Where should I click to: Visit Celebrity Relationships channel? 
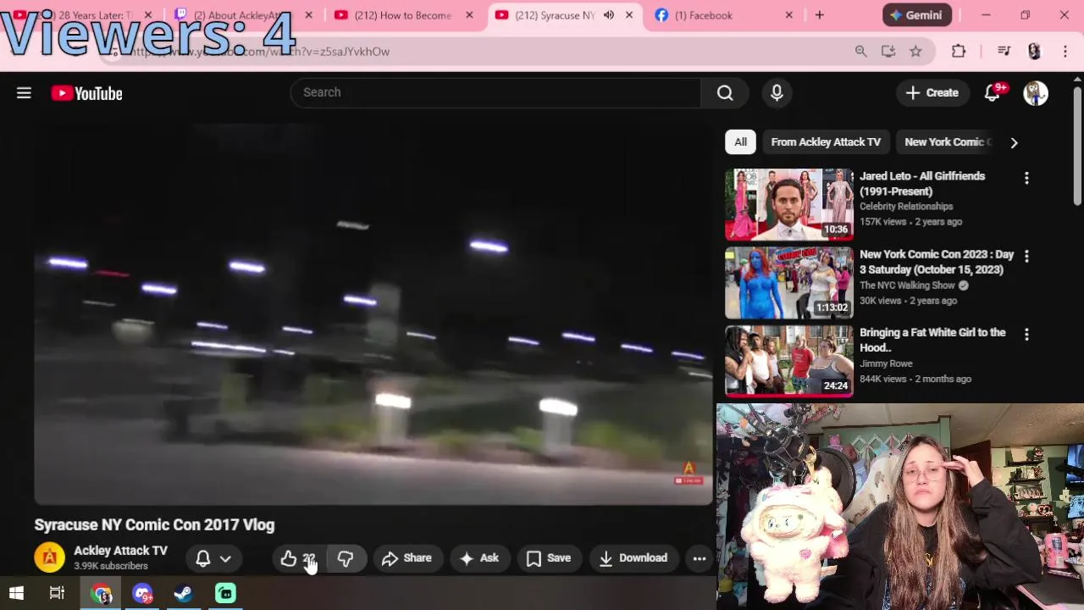pyautogui.click(x=906, y=207)
